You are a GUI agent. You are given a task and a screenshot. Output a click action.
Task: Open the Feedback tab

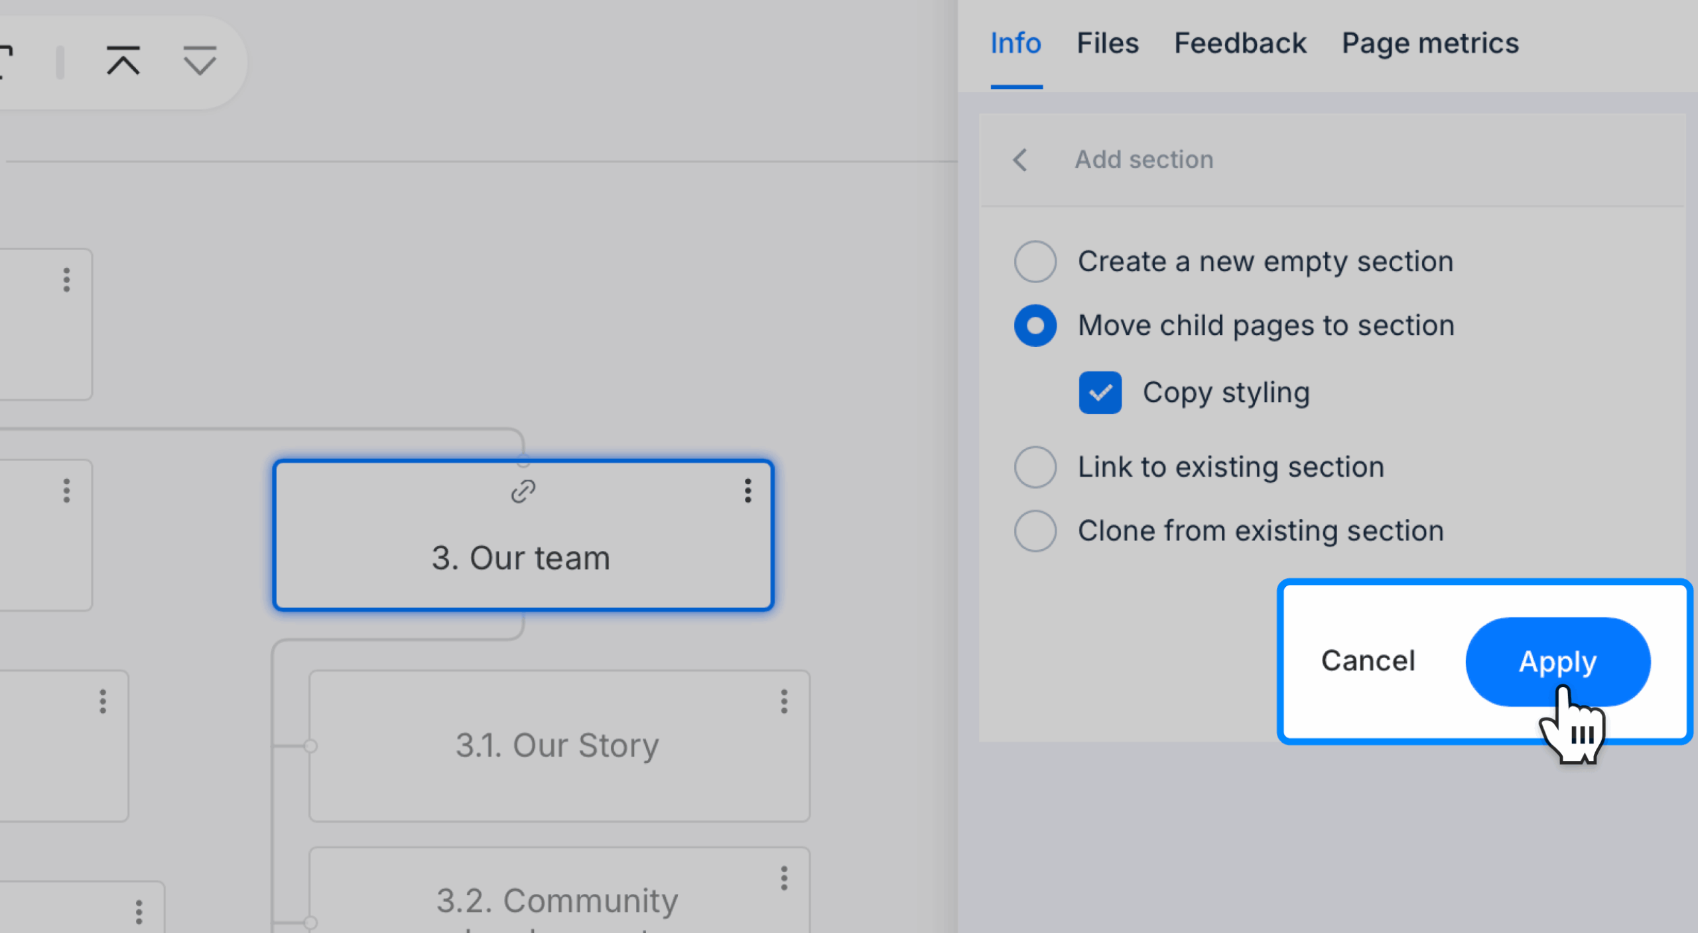tap(1240, 44)
